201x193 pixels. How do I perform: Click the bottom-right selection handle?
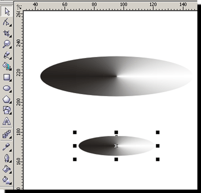click(158, 159)
